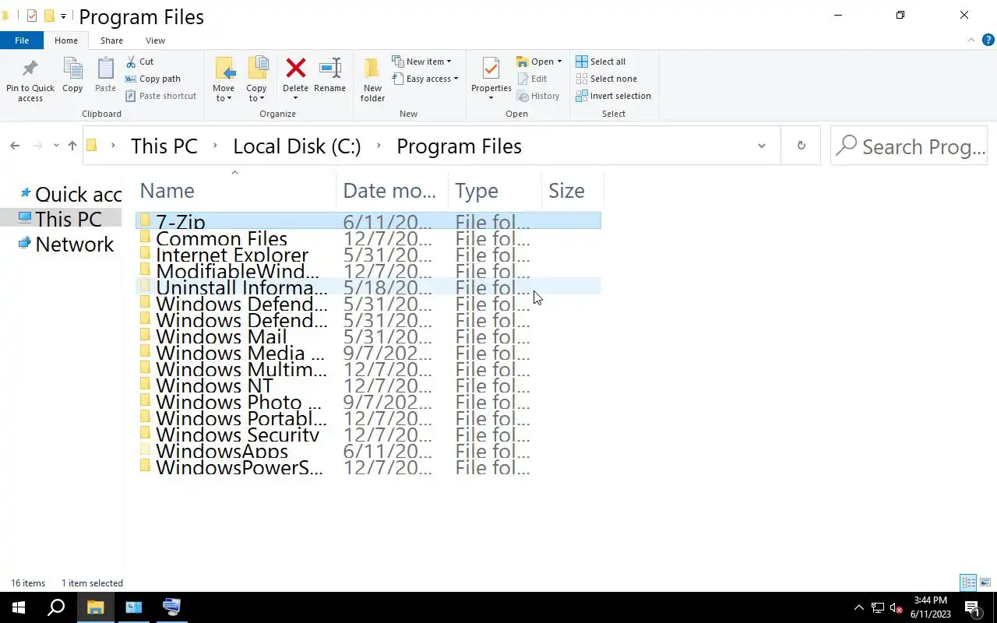Open Quick Access Toolbar customize arrow
997x623 pixels.
pos(63,16)
